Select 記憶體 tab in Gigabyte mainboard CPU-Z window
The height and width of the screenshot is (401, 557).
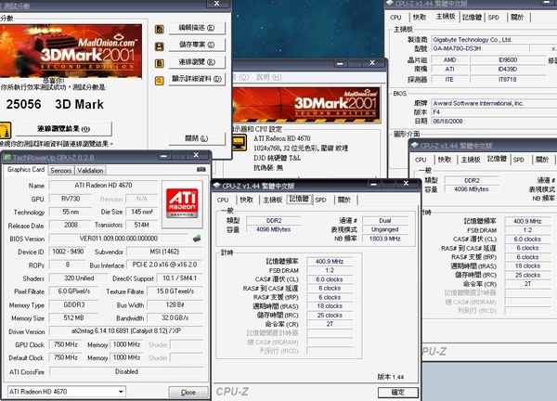point(472,18)
